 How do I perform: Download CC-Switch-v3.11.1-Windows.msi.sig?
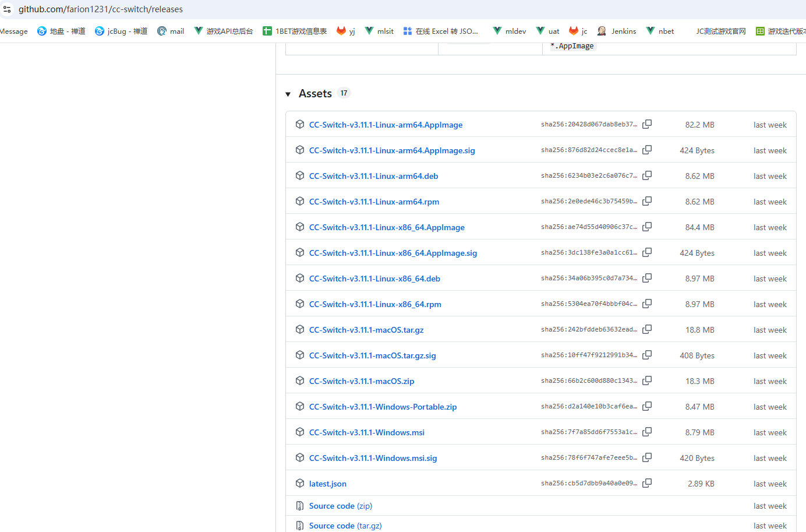pos(373,458)
